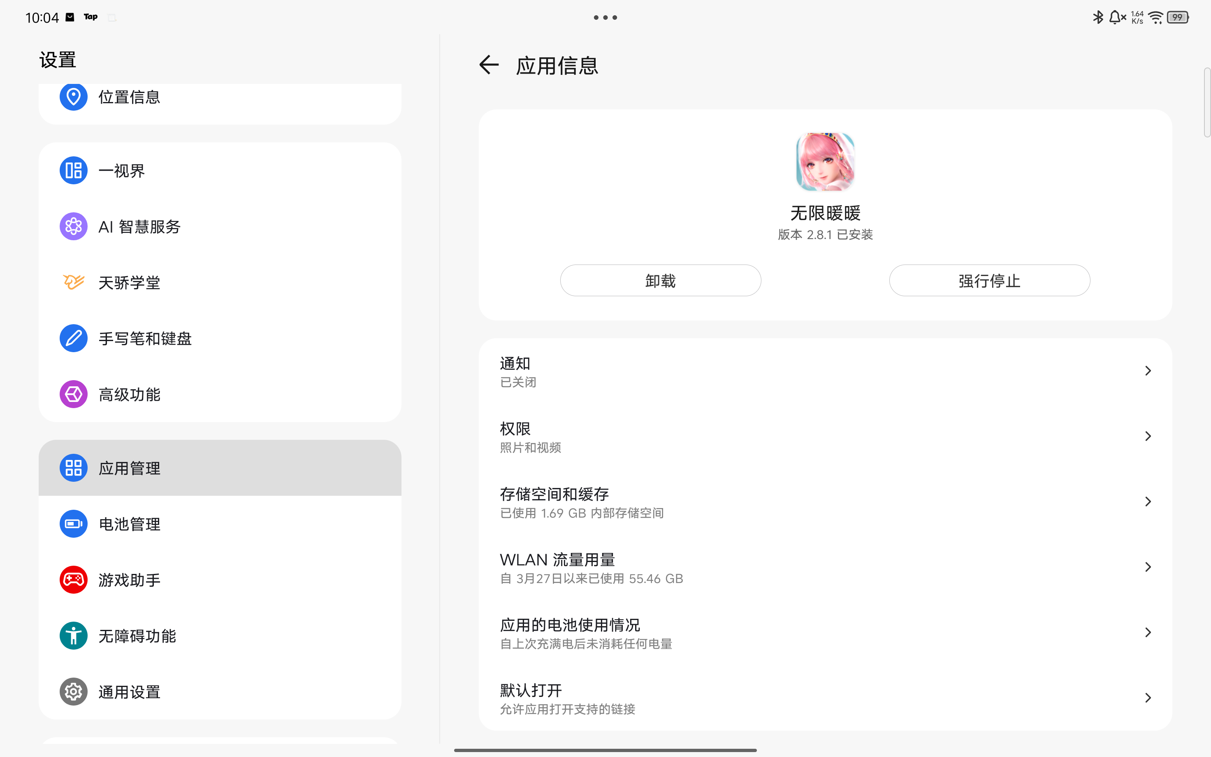Viewport: 1211px width, 757px height.
Task: Tap the Bluetooth status bar icon
Action: click(1098, 18)
